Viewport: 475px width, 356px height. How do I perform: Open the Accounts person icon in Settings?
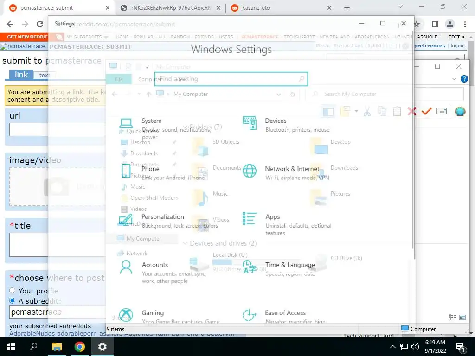click(x=126, y=267)
